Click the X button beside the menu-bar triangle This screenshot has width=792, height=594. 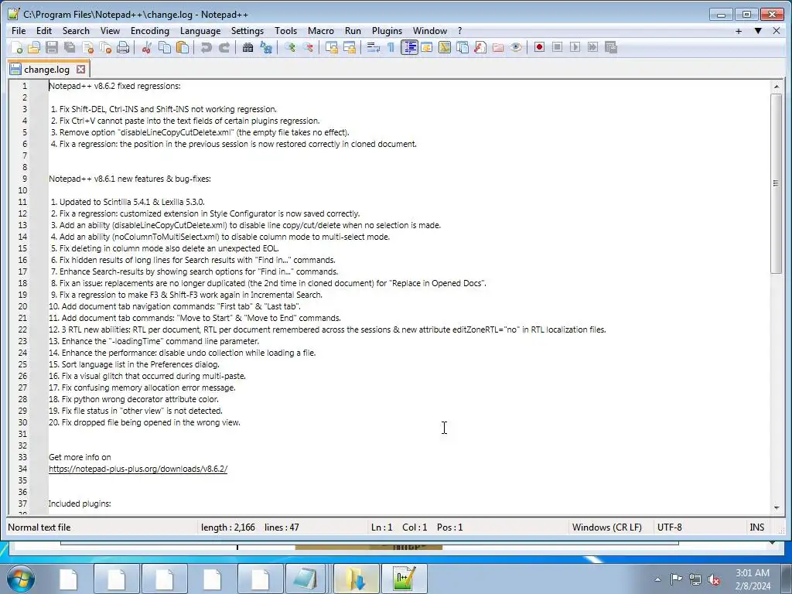pyautogui.click(x=777, y=31)
